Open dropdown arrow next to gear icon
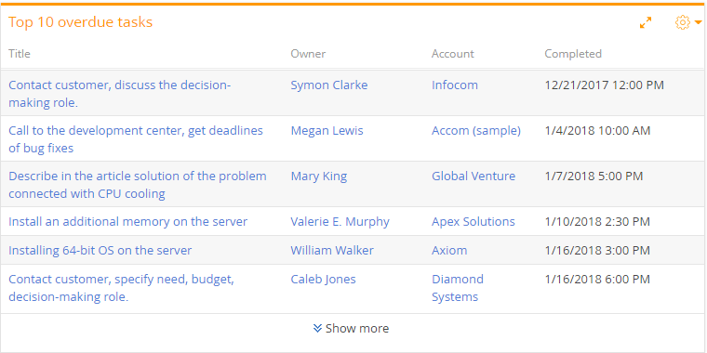 pyautogui.click(x=698, y=22)
